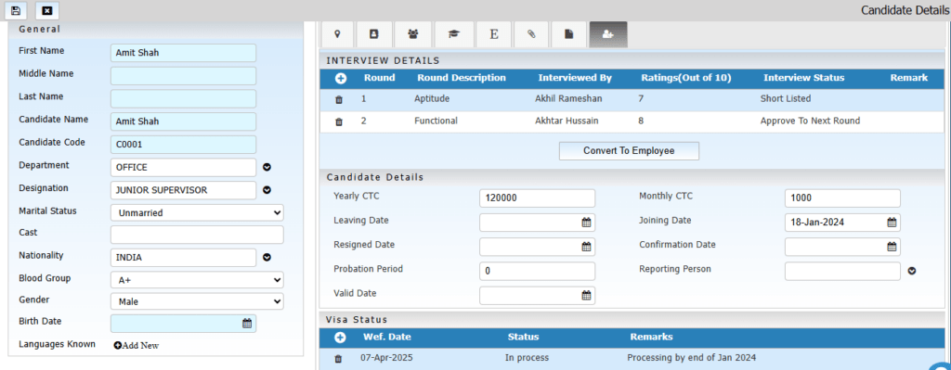Click the Aptitude round description cell

(x=432, y=98)
